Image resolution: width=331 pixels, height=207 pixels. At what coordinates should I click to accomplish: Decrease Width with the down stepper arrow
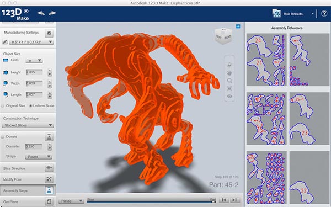(x=50, y=86)
